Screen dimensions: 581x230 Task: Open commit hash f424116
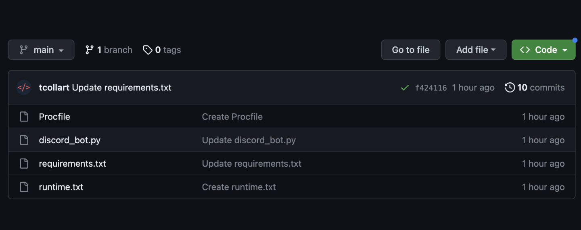pyautogui.click(x=431, y=88)
